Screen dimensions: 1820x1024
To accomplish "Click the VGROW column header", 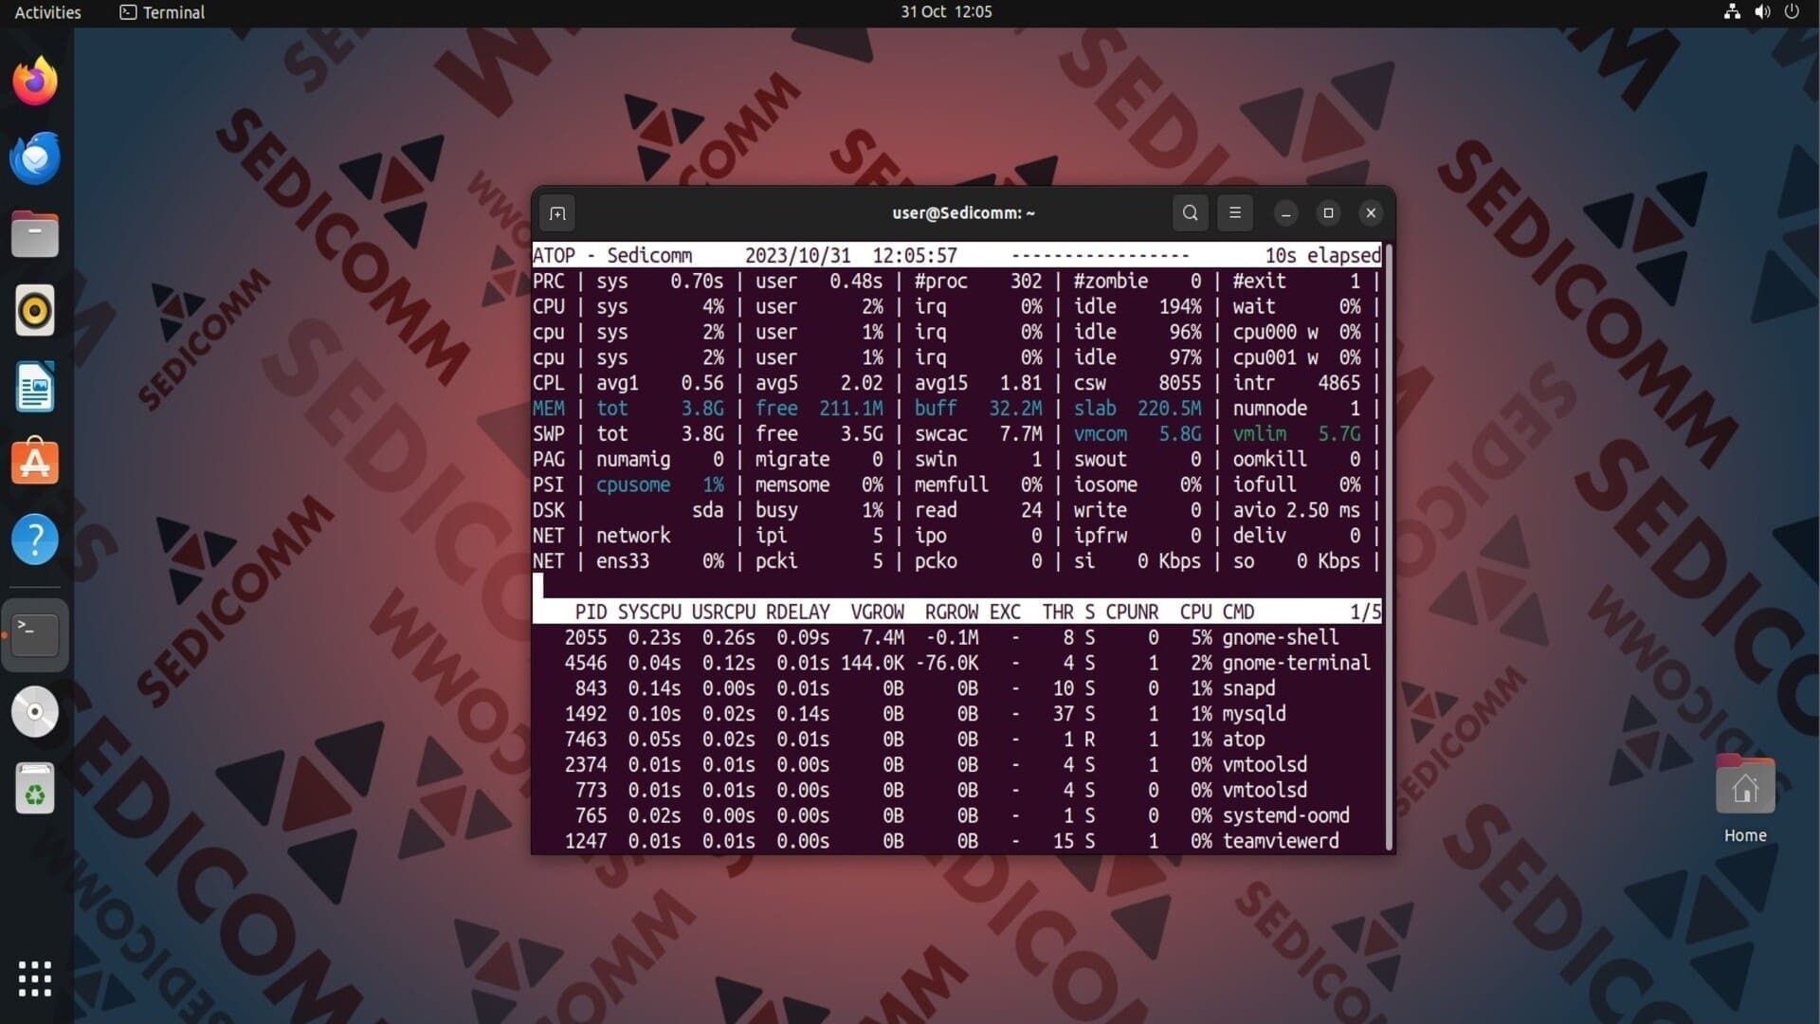I will click(x=877, y=613).
